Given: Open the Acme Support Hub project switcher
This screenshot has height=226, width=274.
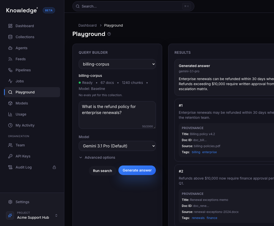Looking at the screenshot, I should [x=32, y=215].
